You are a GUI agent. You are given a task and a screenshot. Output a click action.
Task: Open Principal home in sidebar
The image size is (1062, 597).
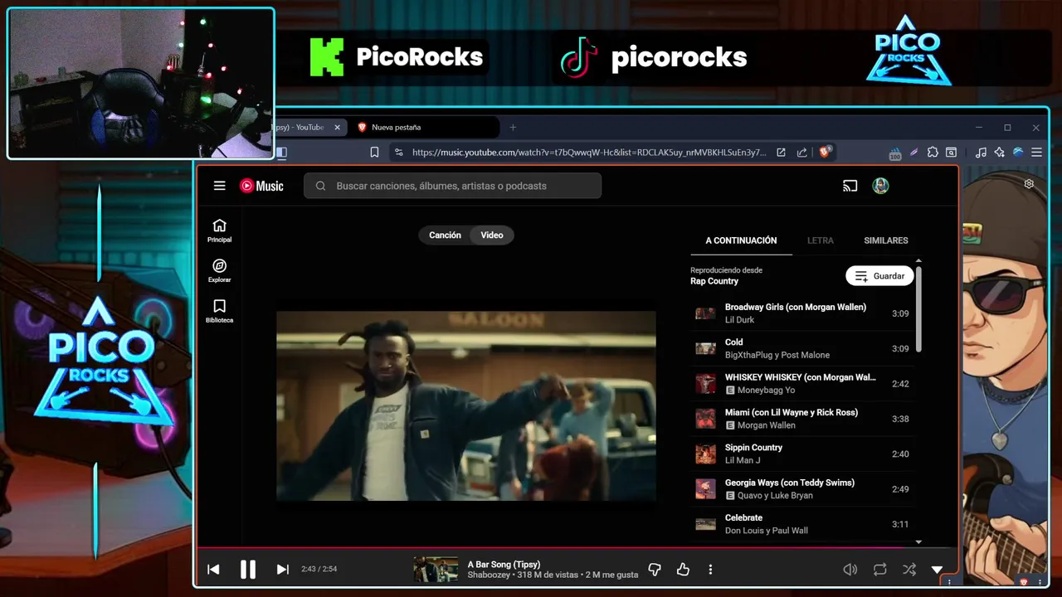click(219, 231)
